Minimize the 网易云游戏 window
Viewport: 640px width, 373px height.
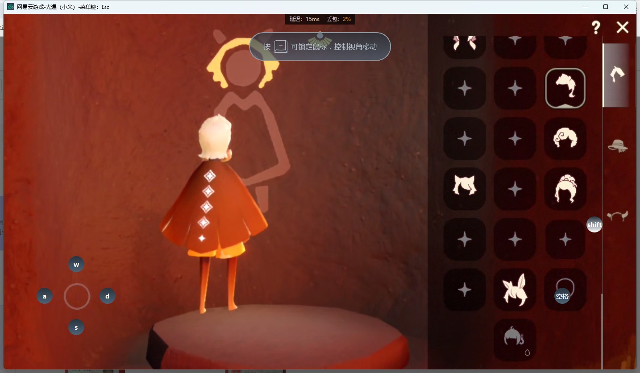pyautogui.click(x=585, y=7)
